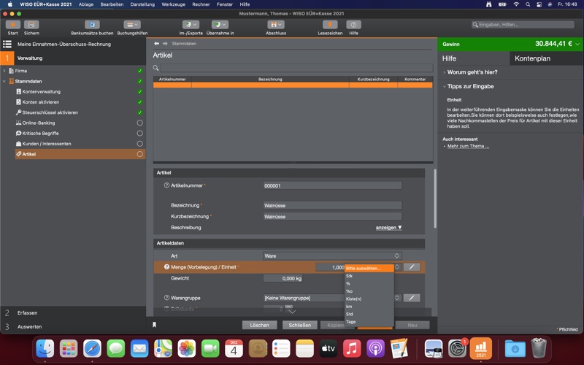Click the Hilfe toolbar icon
584x365 pixels.
[x=353, y=25]
